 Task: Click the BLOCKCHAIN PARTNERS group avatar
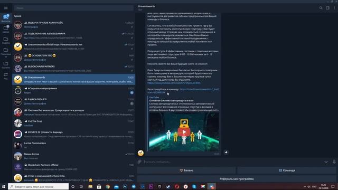click(18, 69)
